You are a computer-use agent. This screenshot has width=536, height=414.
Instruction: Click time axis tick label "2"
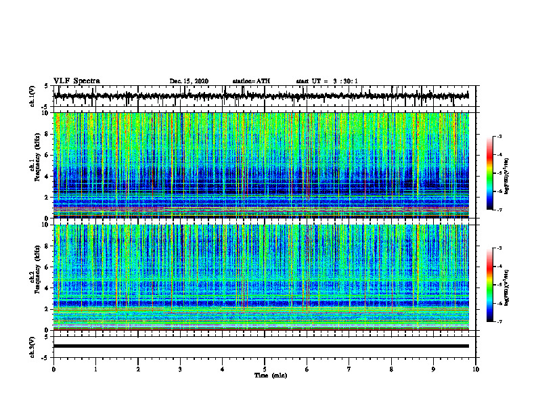pyautogui.click(x=138, y=369)
